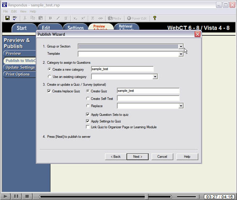This screenshot has width=237, height=200.
Task: Pause the video playback
Action: 16,196
